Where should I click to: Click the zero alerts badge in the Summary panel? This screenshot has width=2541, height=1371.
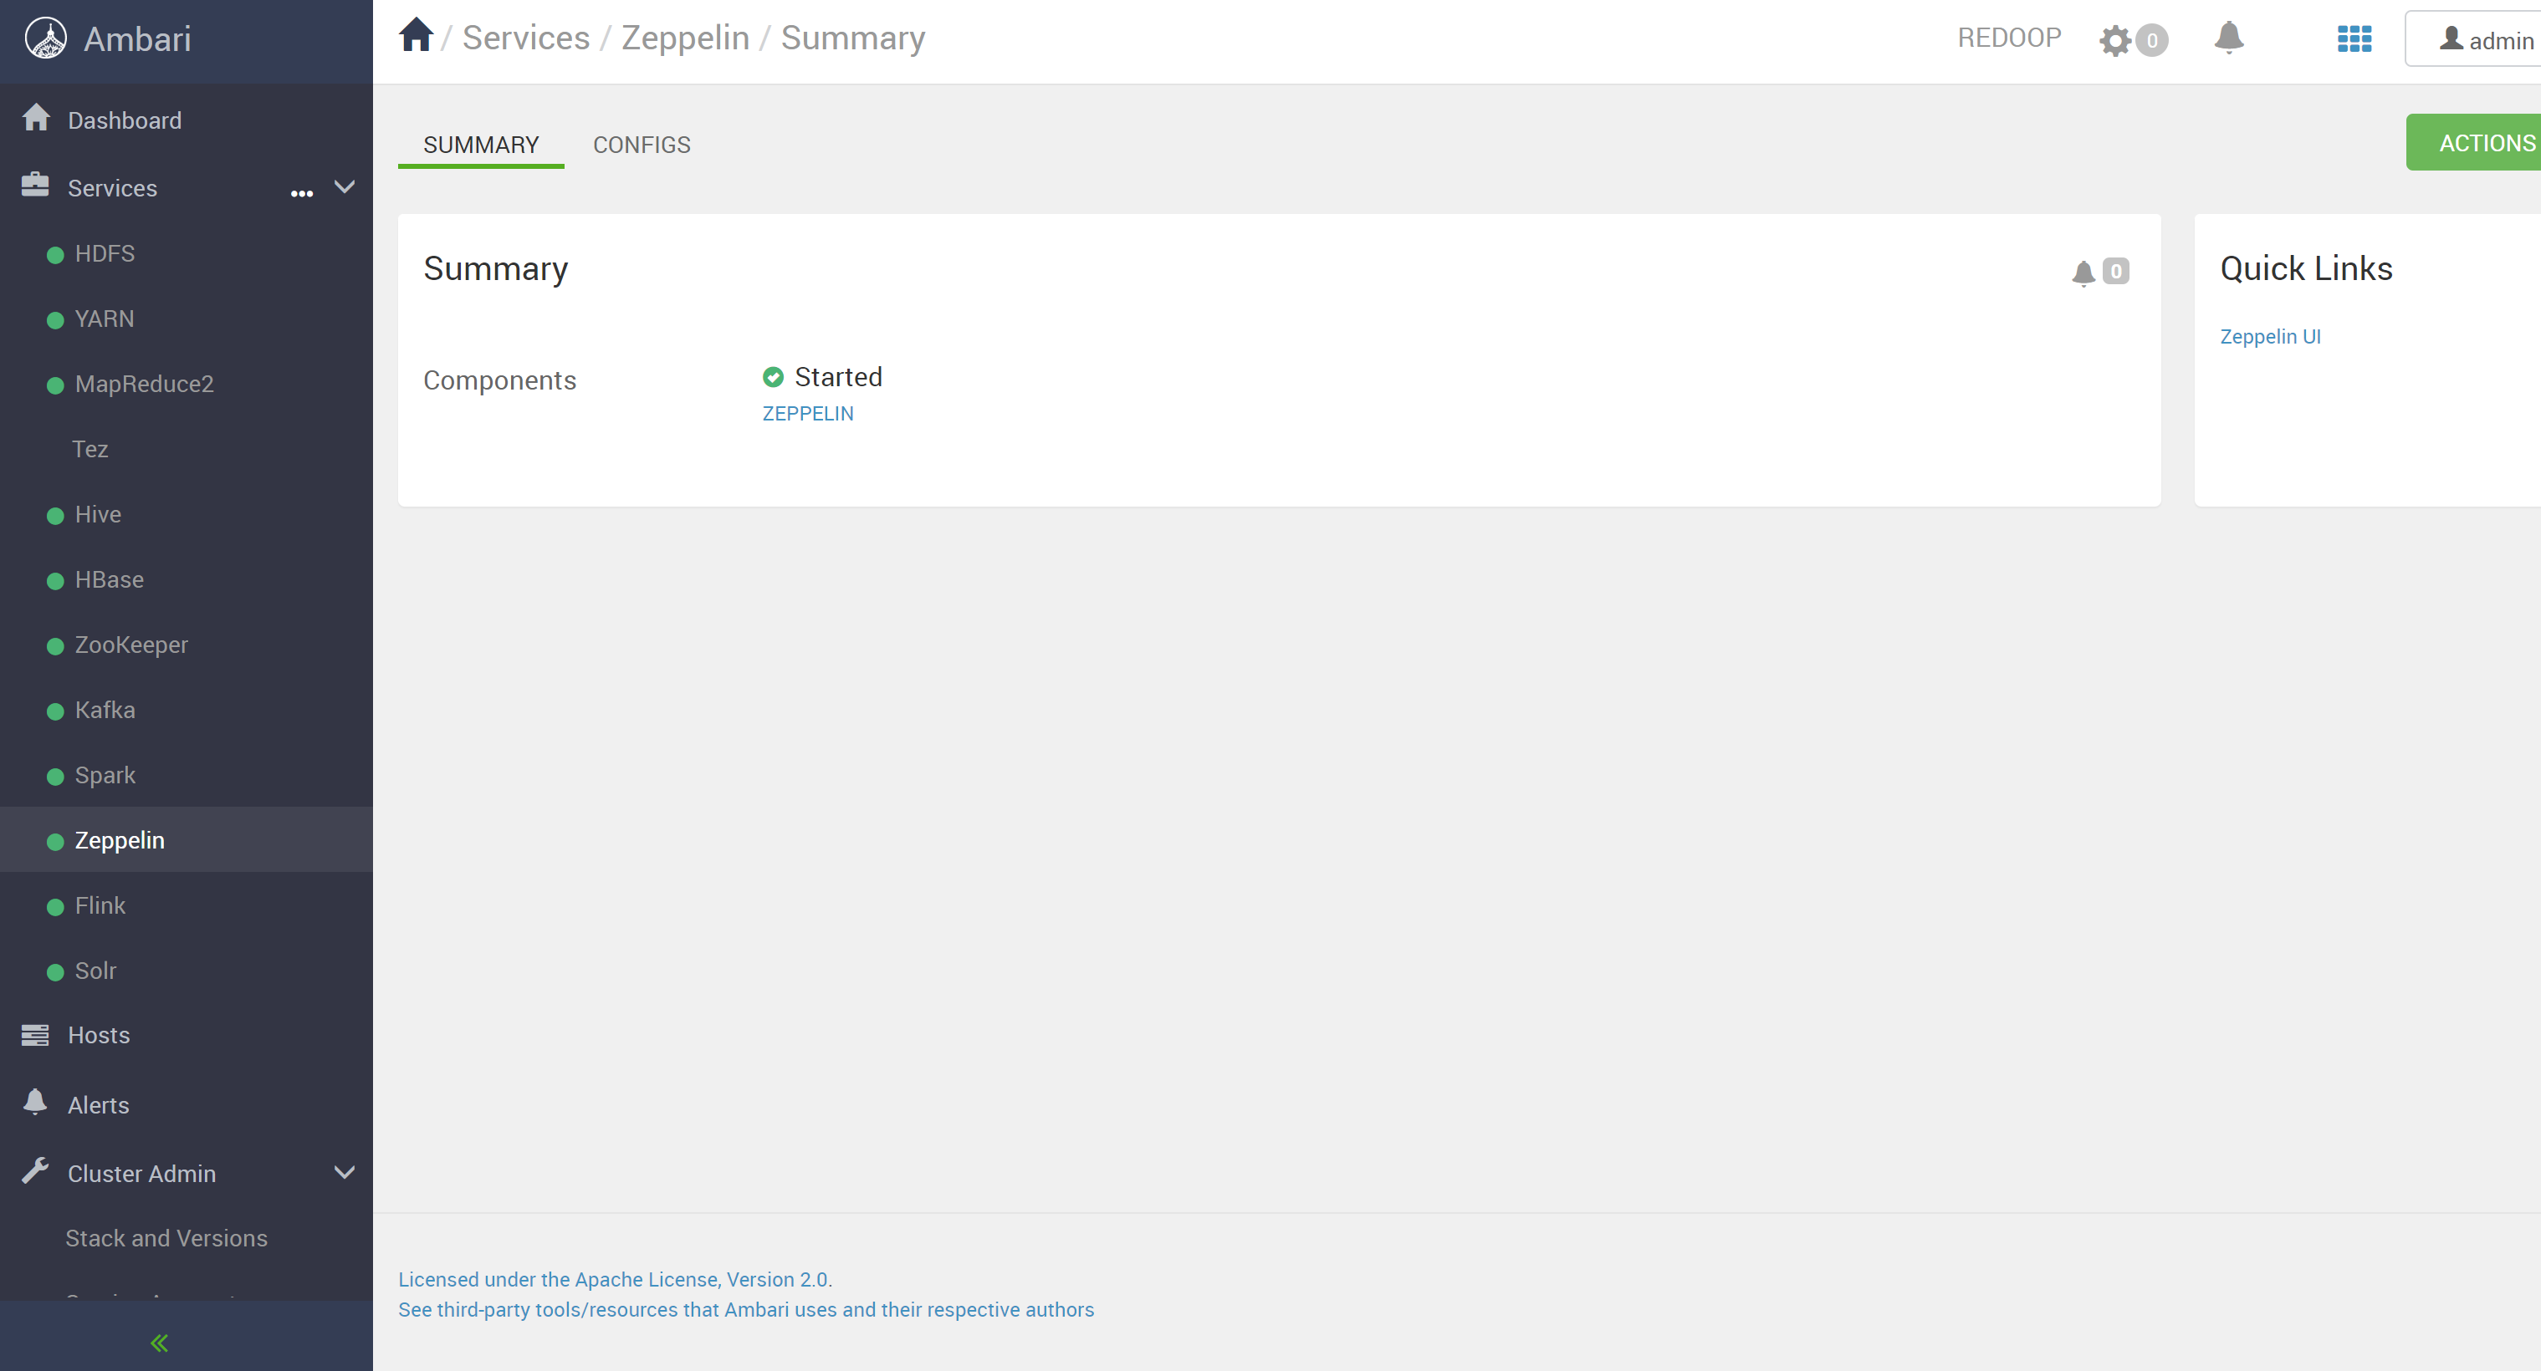point(2116,271)
